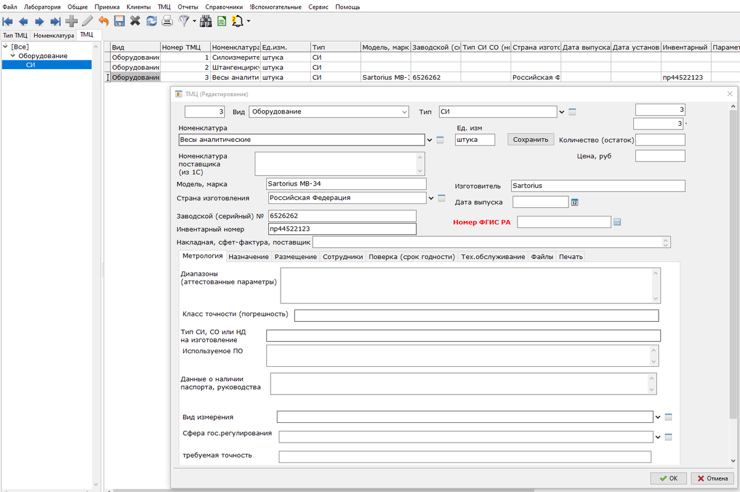Image resolution: width=740 pixels, height=492 pixels.
Task: Export to spreadsheet icon
Action: pos(222,22)
